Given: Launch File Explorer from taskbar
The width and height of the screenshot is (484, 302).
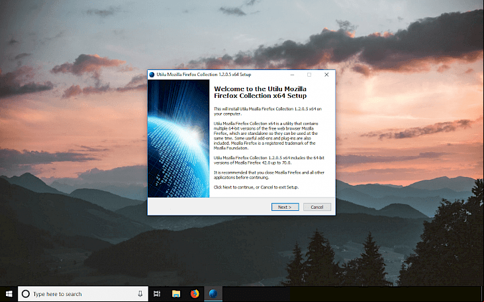Looking at the screenshot, I should point(176,294).
